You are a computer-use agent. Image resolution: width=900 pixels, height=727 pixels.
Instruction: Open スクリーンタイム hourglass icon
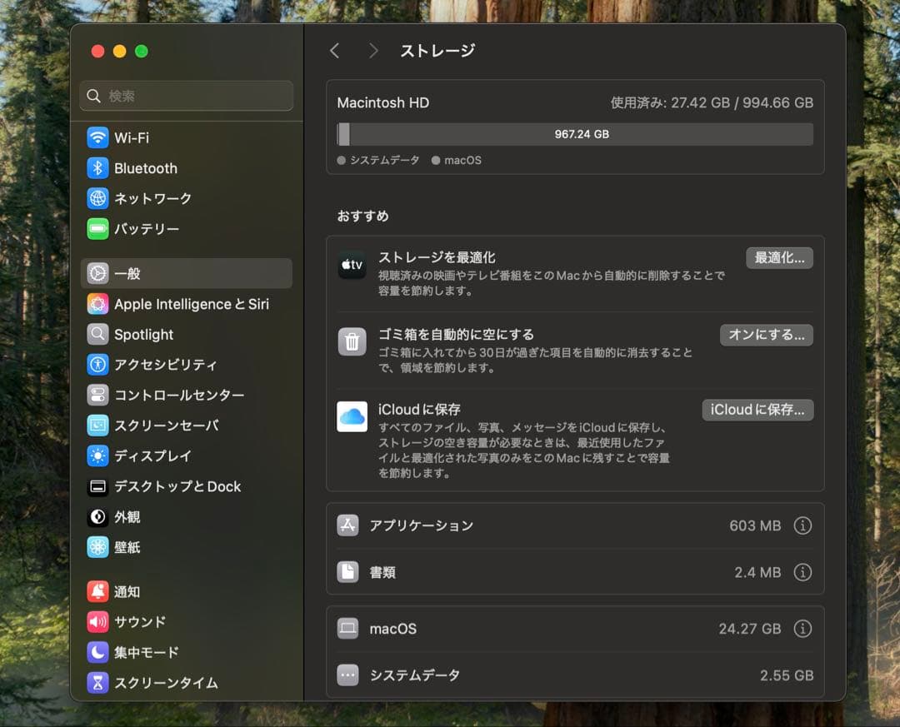point(97,682)
